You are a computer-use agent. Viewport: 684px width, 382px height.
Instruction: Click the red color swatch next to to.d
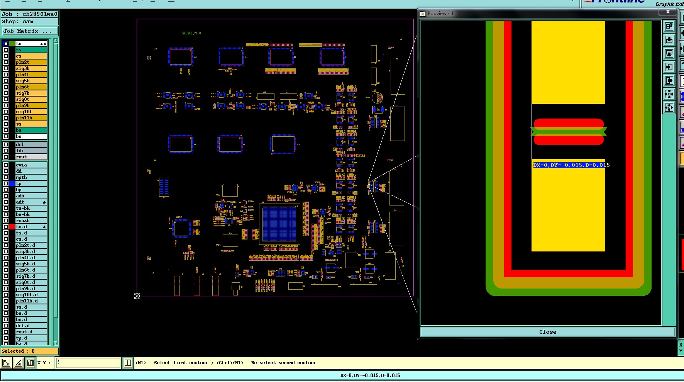tap(12, 227)
